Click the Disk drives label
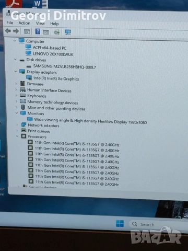 tap(36, 60)
